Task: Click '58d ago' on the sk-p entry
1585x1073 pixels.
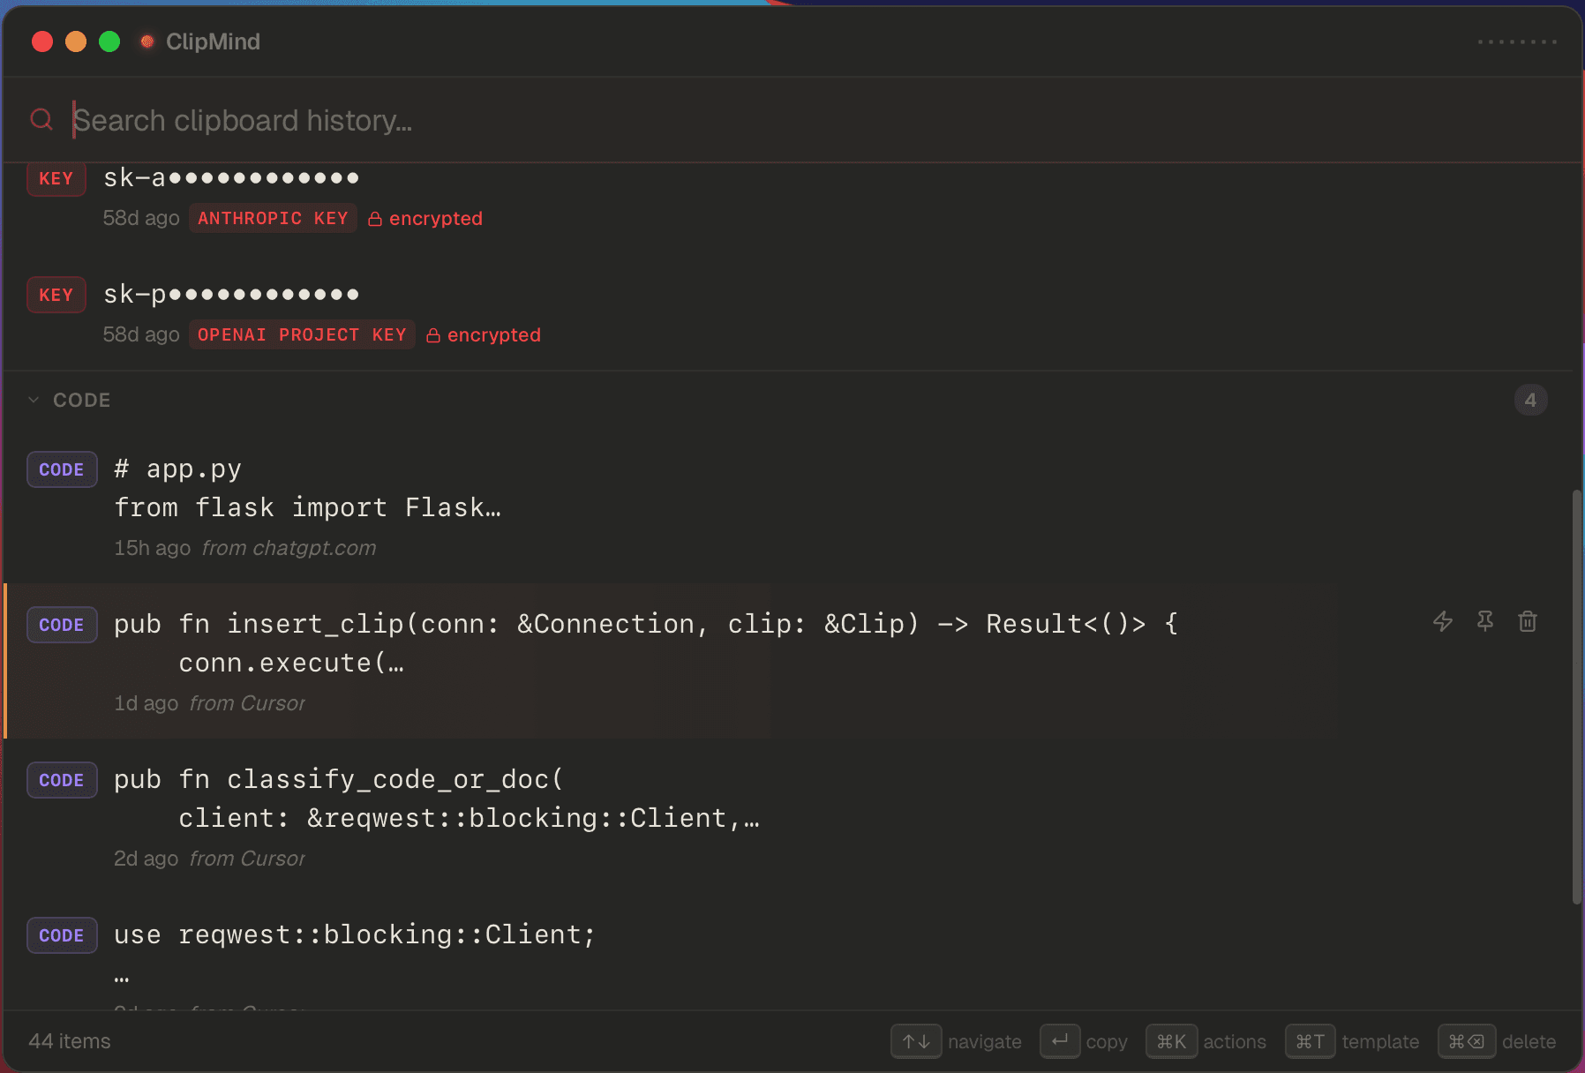Action: [141, 334]
